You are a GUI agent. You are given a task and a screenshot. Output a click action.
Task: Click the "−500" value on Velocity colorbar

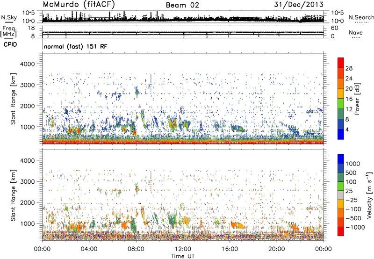pyautogui.click(x=353, y=218)
